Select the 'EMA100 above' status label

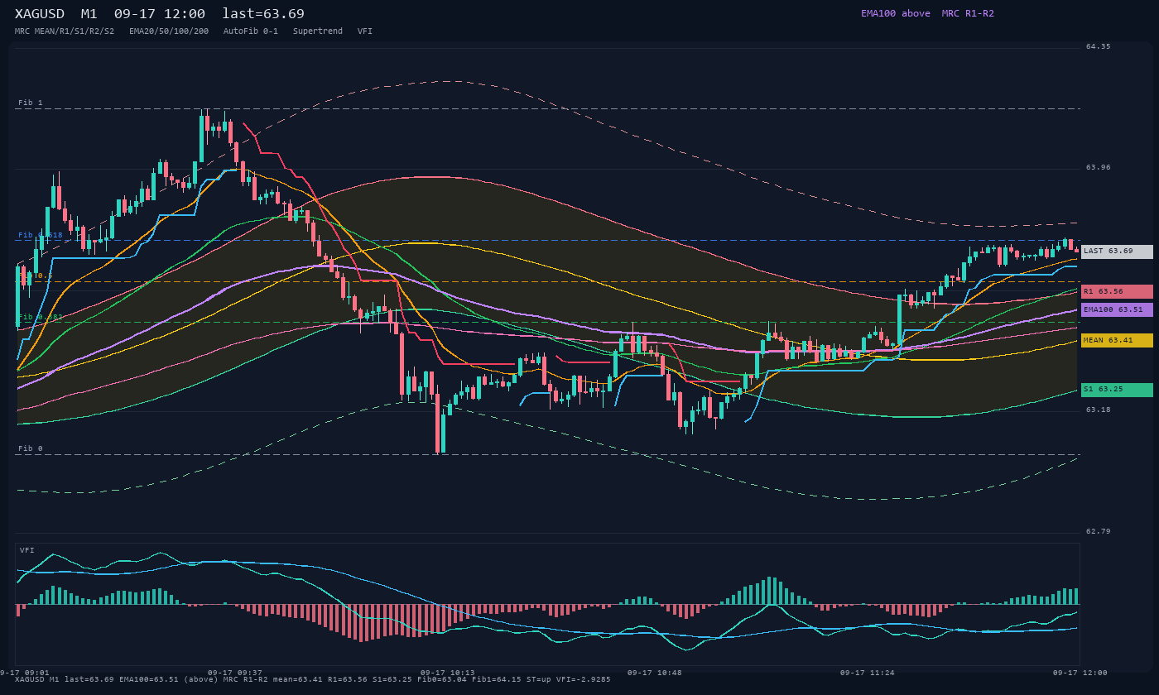[x=895, y=13]
